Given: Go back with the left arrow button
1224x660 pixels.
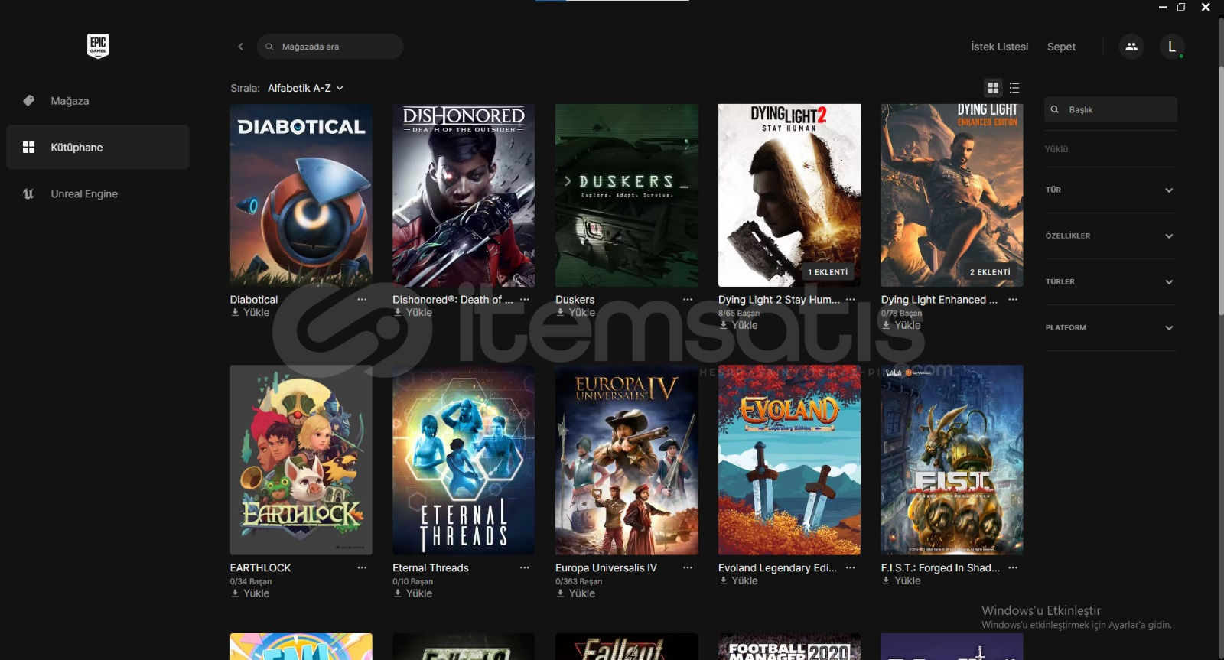Looking at the screenshot, I should 240,47.
